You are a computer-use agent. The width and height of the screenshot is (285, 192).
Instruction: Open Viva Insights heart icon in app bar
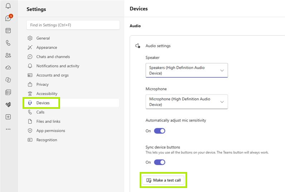tap(8, 105)
